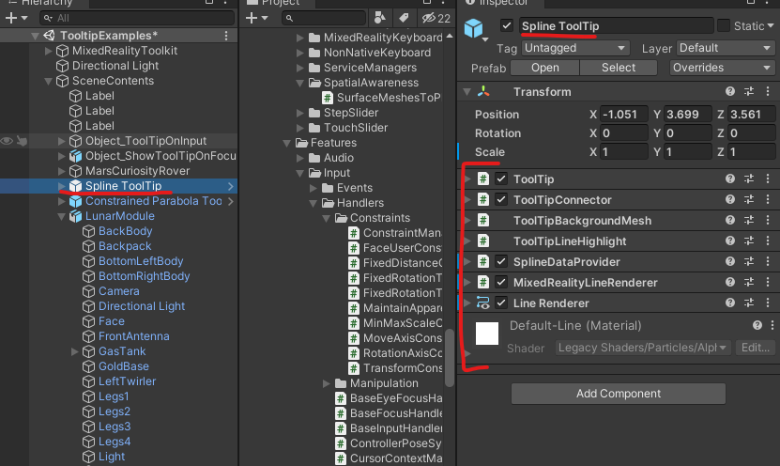The width and height of the screenshot is (780, 466).
Task: Open Constrained Parabola Tooltip prefab arrow
Action: 231,201
